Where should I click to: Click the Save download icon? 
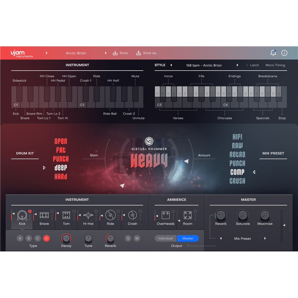[115, 53]
